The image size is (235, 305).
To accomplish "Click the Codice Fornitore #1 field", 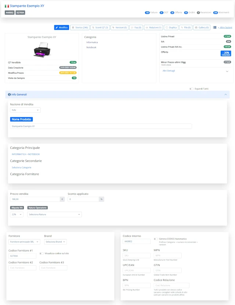I will pyautogui.click(x=22, y=256).
